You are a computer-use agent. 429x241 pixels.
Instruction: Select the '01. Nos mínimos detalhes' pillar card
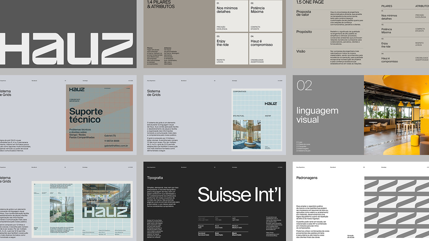tap(232, 16)
